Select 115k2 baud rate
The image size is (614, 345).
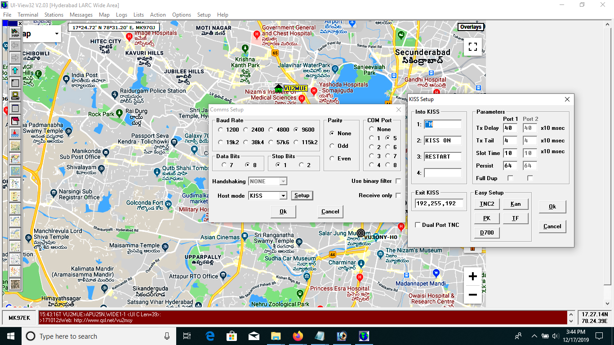click(297, 142)
